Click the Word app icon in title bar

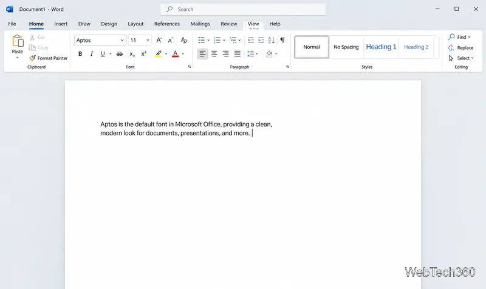(10, 9)
